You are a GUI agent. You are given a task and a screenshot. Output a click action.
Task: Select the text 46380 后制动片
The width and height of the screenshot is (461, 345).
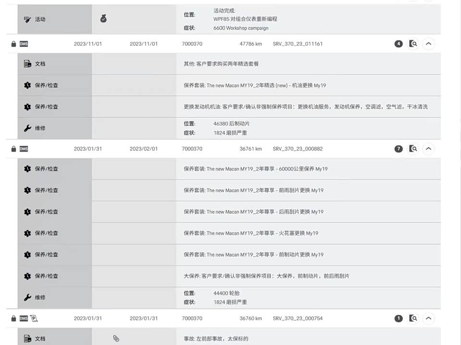(x=231, y=124)
